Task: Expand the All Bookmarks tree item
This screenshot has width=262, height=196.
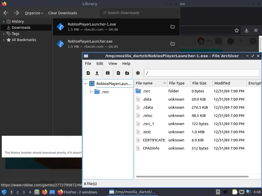Action: (x=4, y=40)
